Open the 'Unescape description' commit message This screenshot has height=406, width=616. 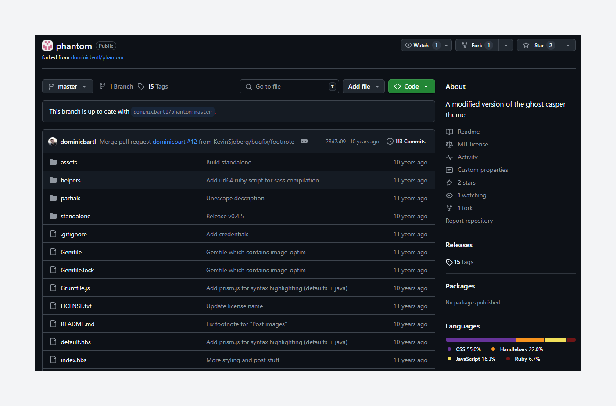pos(235,198)
